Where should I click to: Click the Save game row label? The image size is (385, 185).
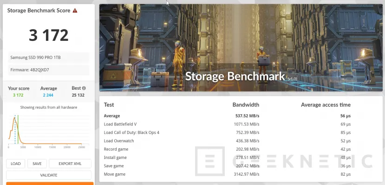pyautogui.click(x=114, y=166)
